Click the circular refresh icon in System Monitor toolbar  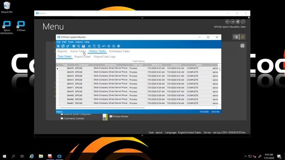pos(63,46)
